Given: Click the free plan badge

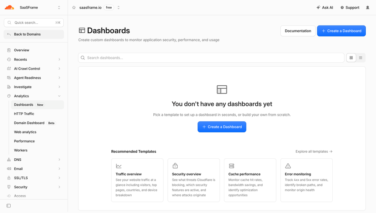Looking at the screenshot, I should click(x=109, y=8).
